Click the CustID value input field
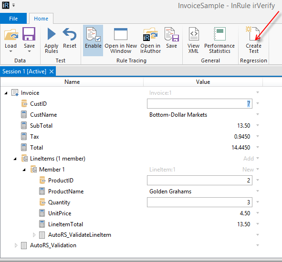 click(x=199, y=104)
